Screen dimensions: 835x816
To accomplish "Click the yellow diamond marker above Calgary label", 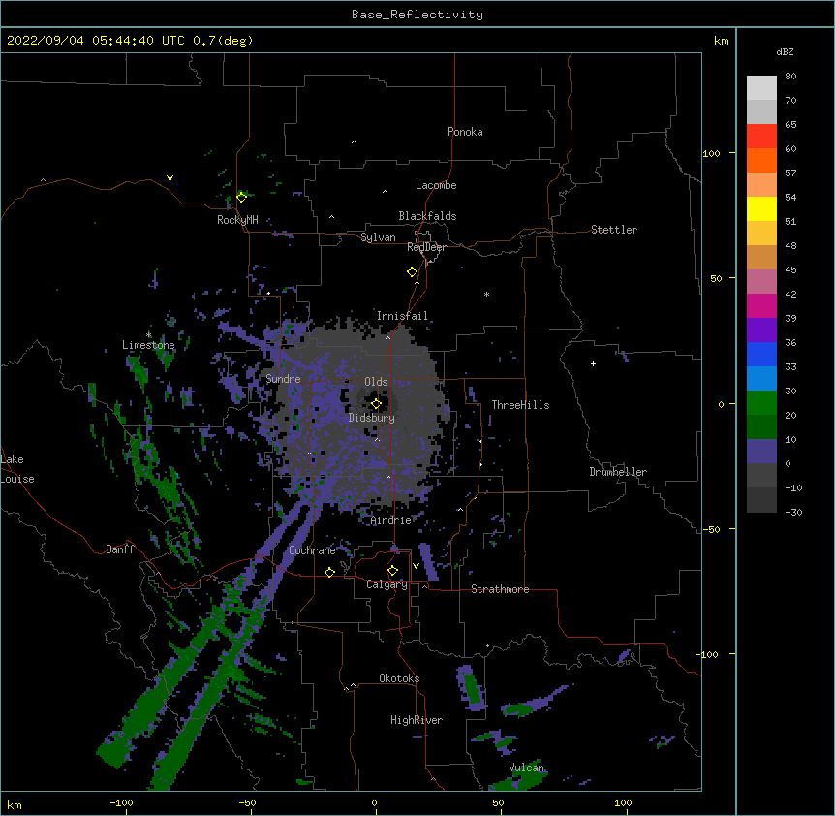I will [x=392, y=571].
